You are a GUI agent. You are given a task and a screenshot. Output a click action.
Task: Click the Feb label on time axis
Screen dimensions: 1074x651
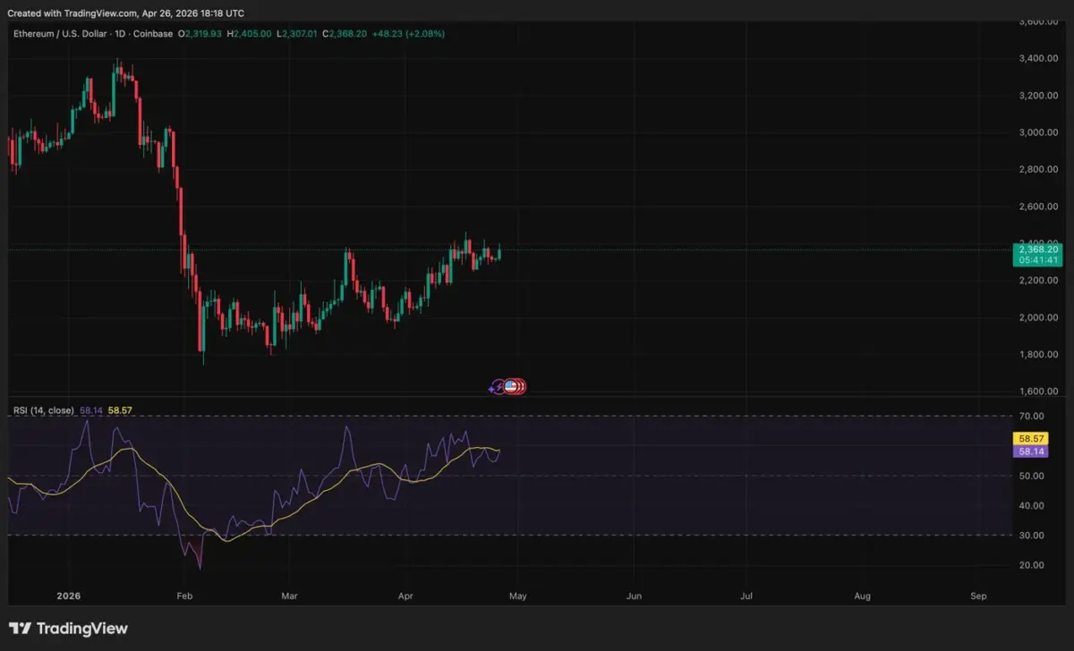pos(184,596)
